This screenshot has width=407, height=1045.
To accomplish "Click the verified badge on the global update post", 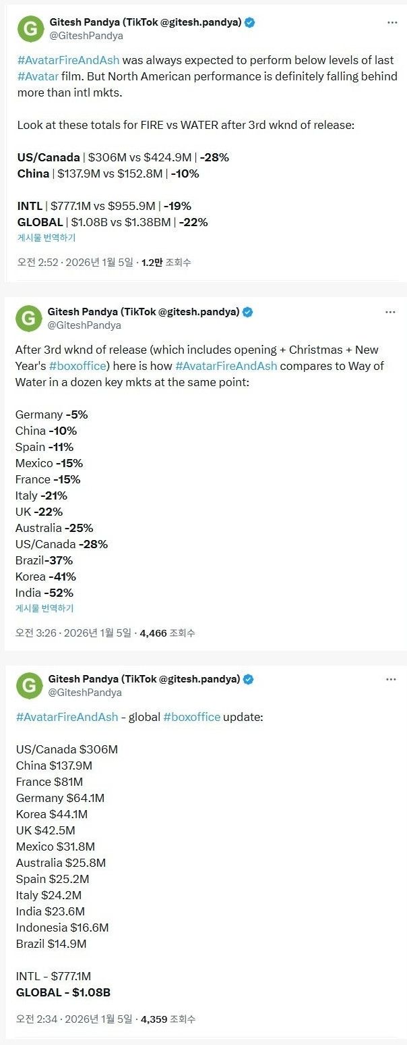I will (x=248, y=679).
